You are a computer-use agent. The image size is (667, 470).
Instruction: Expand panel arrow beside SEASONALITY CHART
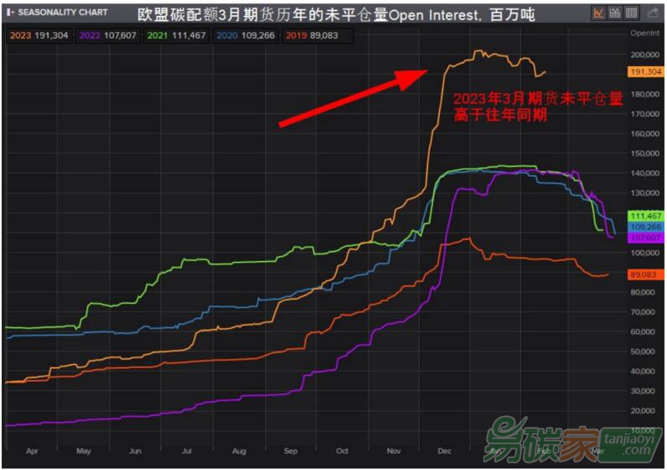point(10,13)
